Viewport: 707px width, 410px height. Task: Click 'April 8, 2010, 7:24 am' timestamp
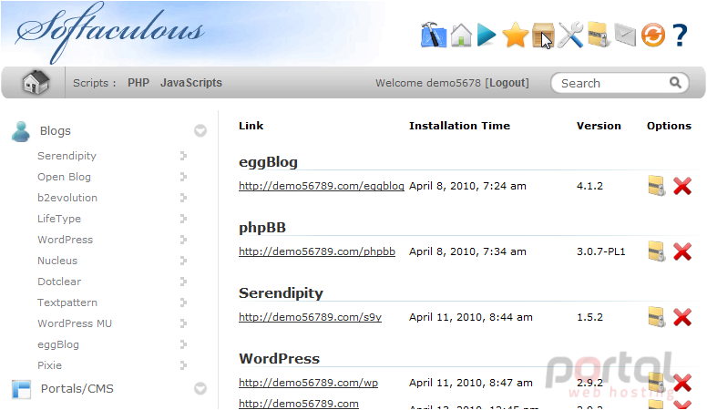click(467, 186)
